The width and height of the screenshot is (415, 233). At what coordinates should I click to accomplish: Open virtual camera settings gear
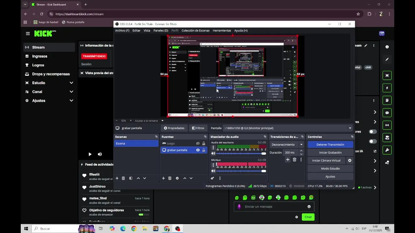350,161
